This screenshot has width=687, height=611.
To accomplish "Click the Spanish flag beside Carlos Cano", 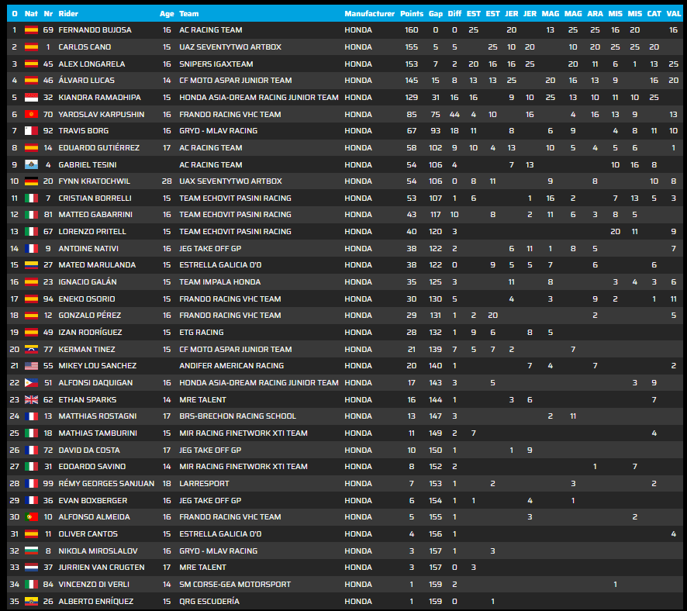I will pos(31,47).
